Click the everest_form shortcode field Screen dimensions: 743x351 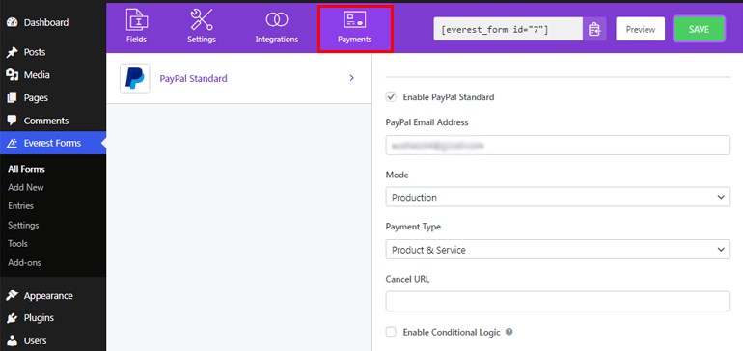coord(508,29)
